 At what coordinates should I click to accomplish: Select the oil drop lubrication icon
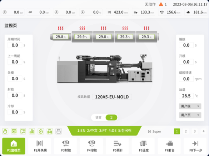point(41,131)
